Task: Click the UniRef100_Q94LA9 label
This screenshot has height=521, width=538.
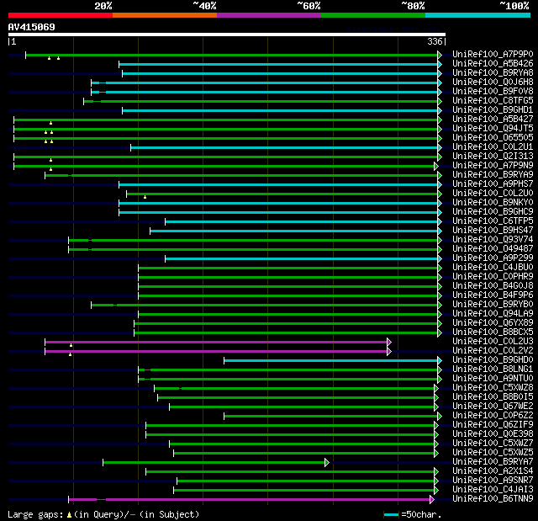Action: coord(493,314)
